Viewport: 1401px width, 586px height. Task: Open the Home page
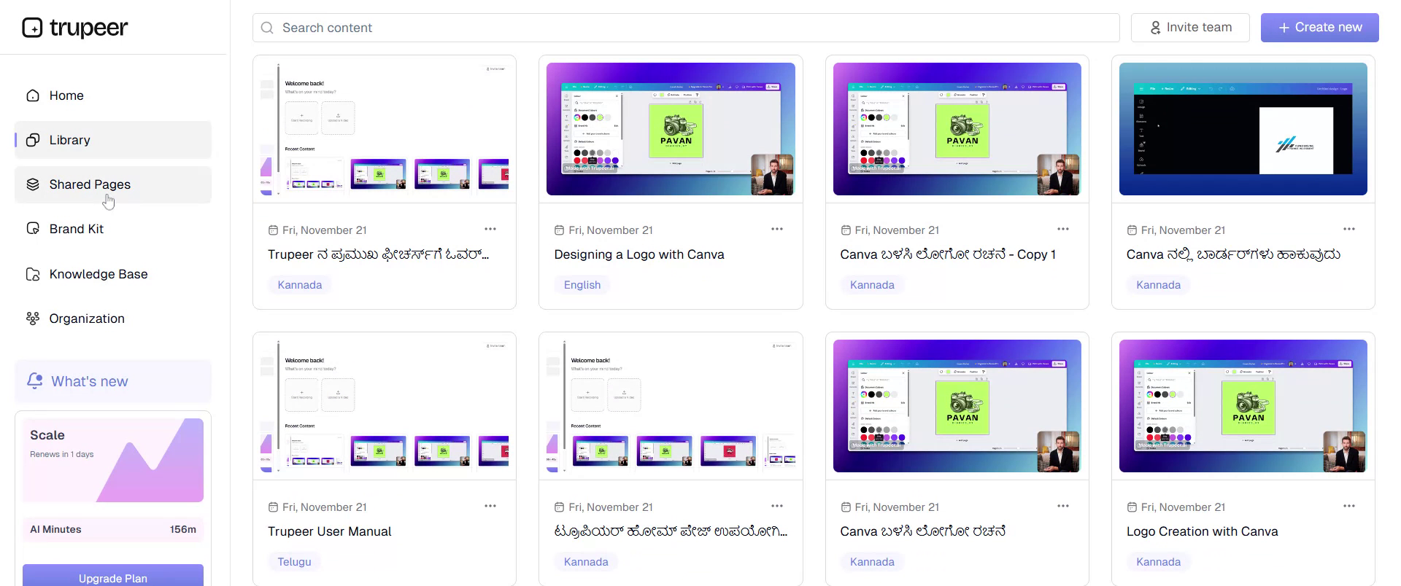pos(113,95)
